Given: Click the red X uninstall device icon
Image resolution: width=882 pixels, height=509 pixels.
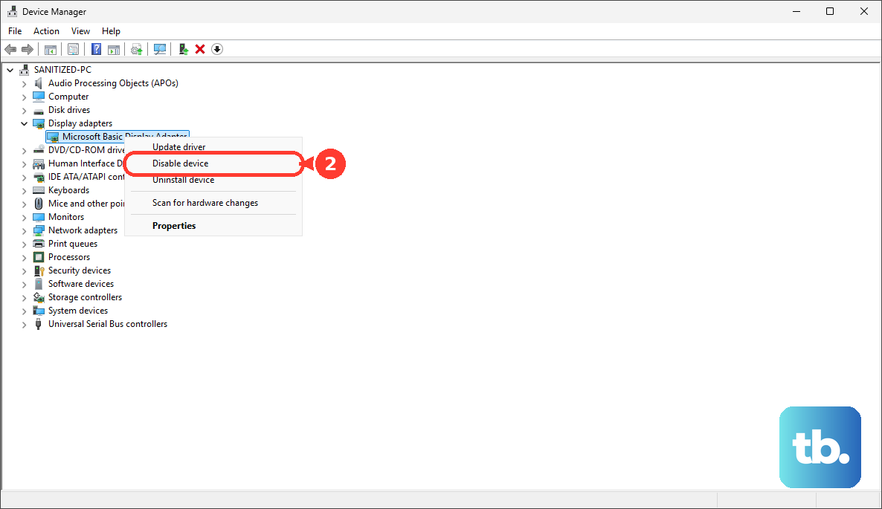Looking at the screenshot, I should click(200, 50).
